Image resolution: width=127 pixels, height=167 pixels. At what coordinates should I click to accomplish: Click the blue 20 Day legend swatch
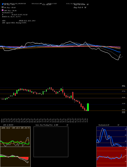pyautogui.click(x=3, y=4)
